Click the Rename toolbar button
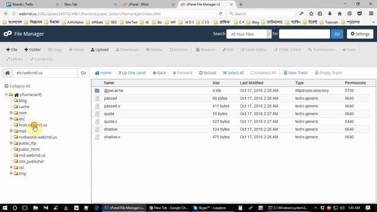Screen dimensions: 377x212 click(x=206, y=49)
